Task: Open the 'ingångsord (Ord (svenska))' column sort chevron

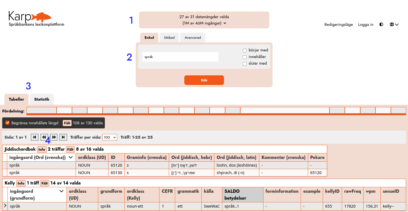Action: tap(71, 157)
